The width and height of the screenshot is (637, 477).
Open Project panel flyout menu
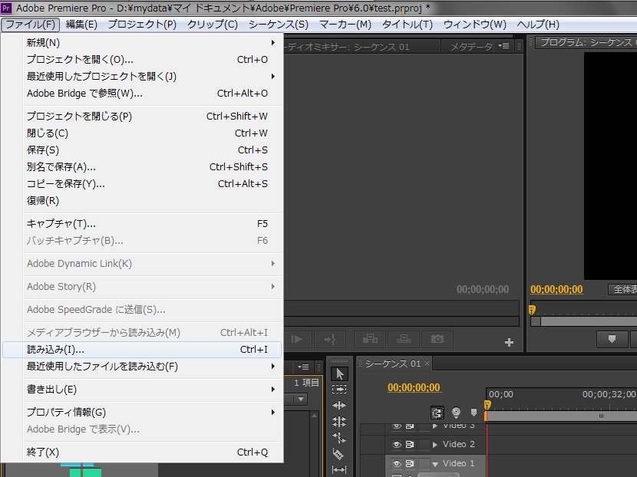[x=303, y=367]
